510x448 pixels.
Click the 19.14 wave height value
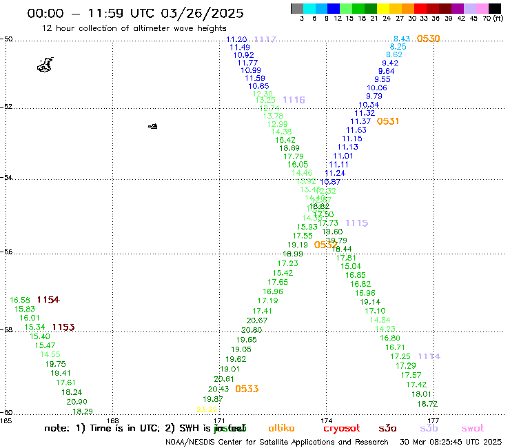click(370, 302)
